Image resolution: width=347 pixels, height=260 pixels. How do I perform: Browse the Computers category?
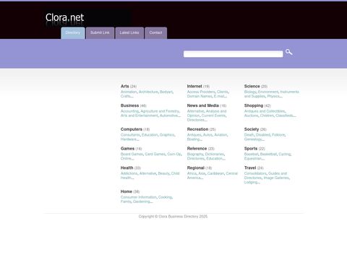[132, 129]
